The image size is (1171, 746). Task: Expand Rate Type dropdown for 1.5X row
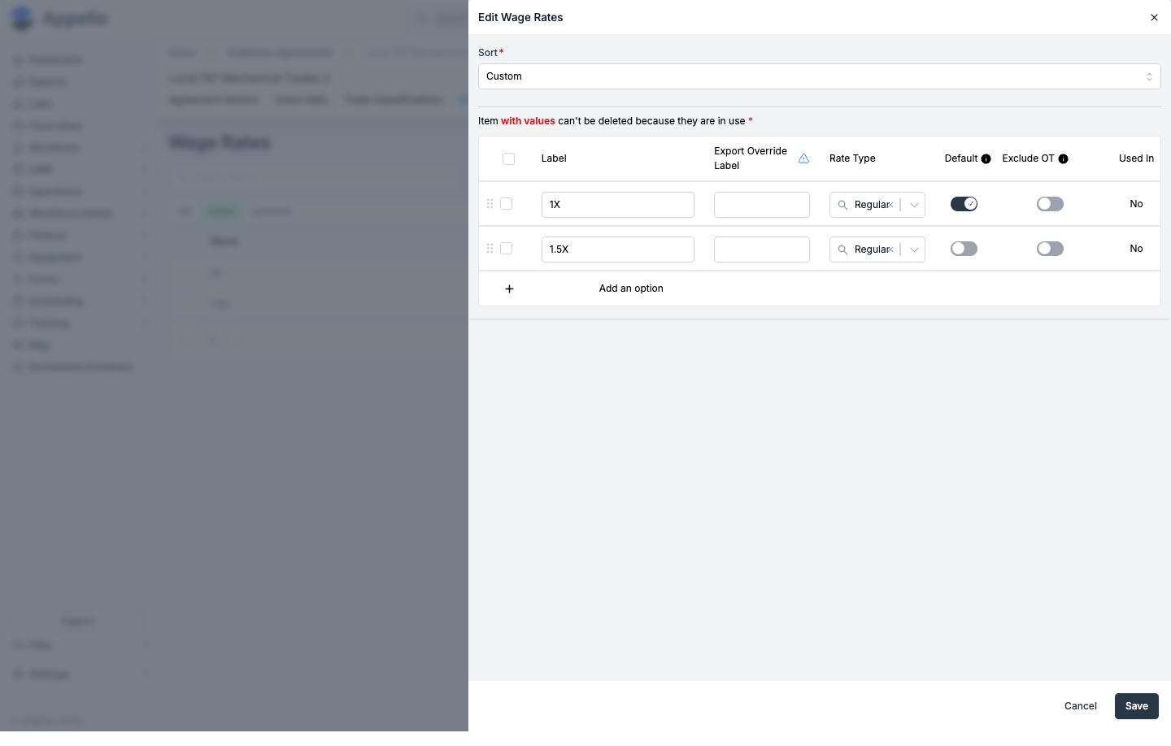(x=914, y=249)
